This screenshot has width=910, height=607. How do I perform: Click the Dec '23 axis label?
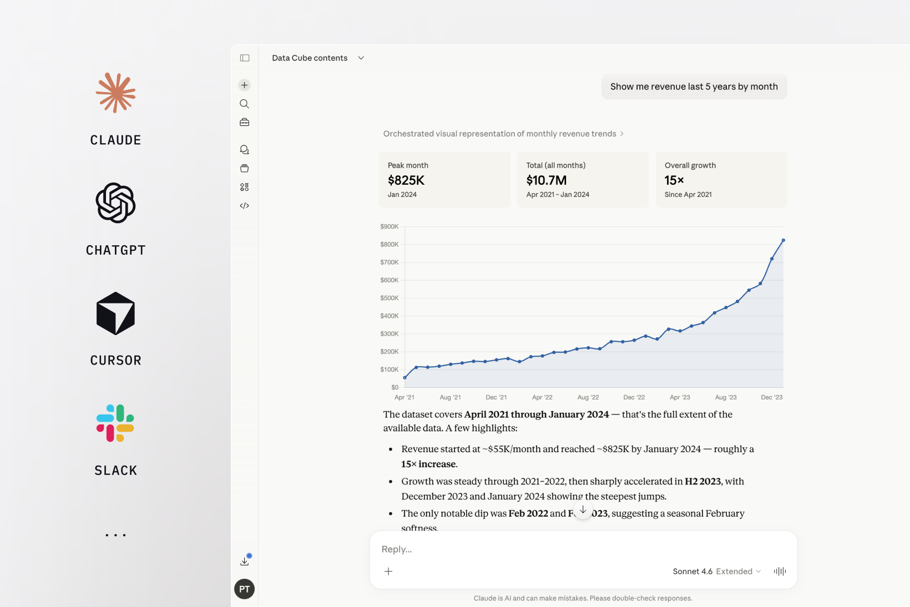tap(771, 397)
